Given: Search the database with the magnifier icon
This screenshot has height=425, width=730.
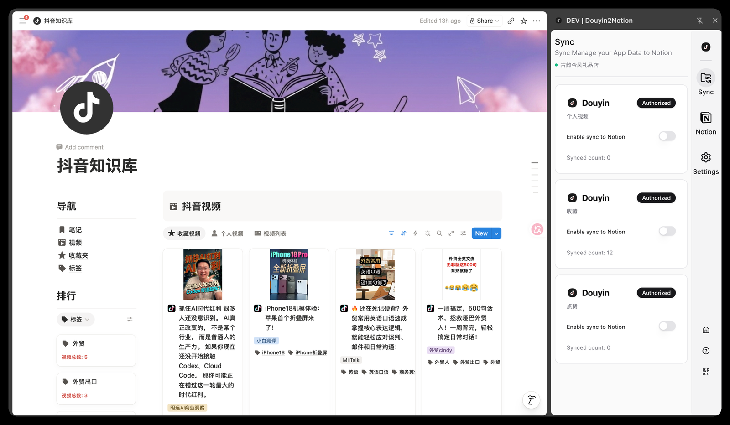Looking at the screenshot, I should [x=439, y=233].
